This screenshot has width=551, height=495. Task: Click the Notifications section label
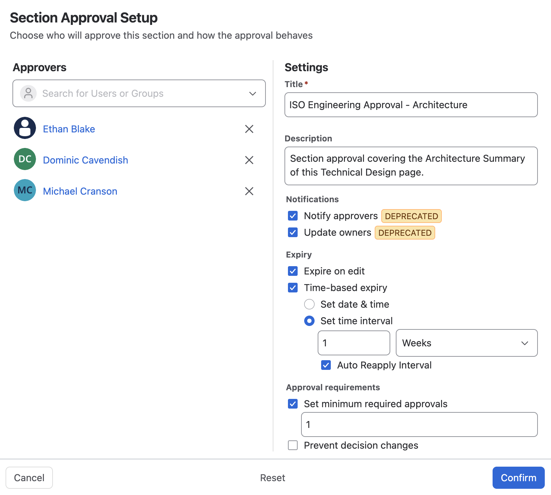(x=312, y=199)
